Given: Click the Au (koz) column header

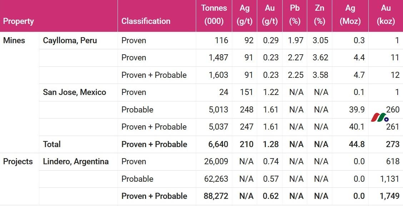Looking at the screenshot, I should click(386, 14).
